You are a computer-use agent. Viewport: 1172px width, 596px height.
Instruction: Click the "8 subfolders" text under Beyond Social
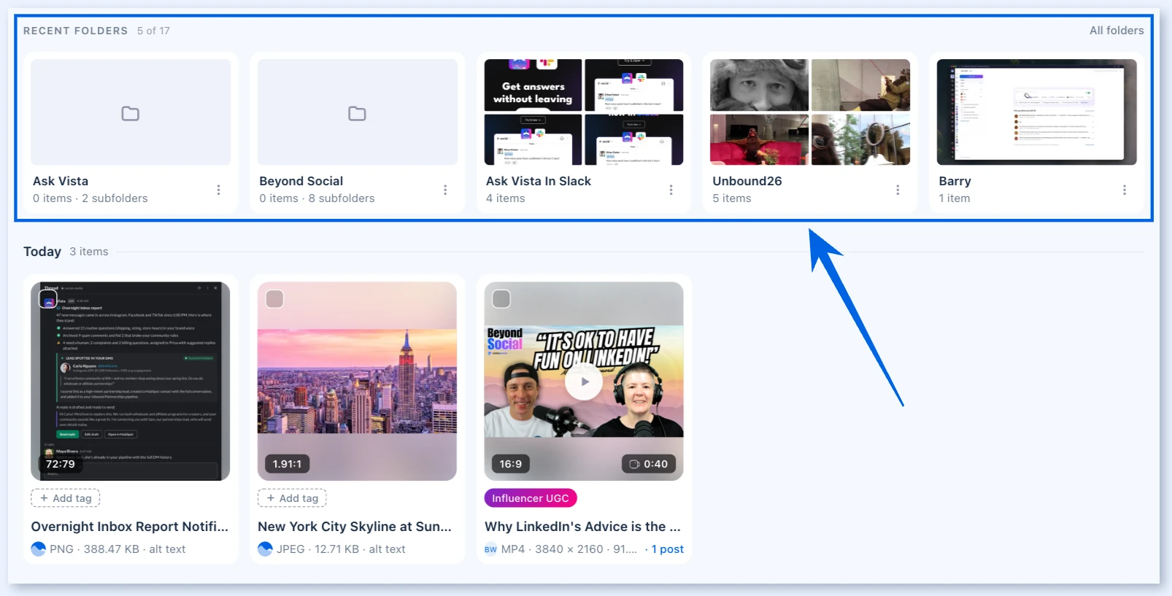point(342,198)
